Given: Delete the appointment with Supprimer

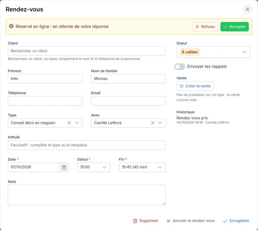Looking at the screenshot, I should pyautogui.click(x=145, y=221).
